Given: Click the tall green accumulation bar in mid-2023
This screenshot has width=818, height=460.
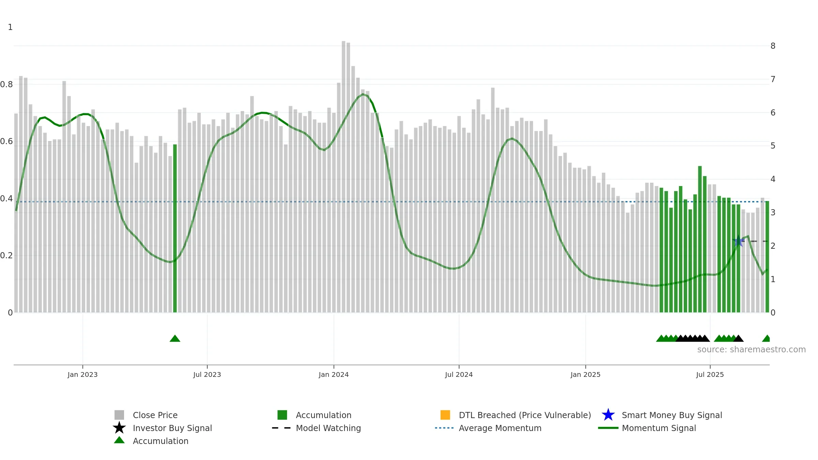Looking at the screenshot, I should click(x=175, y=228).
